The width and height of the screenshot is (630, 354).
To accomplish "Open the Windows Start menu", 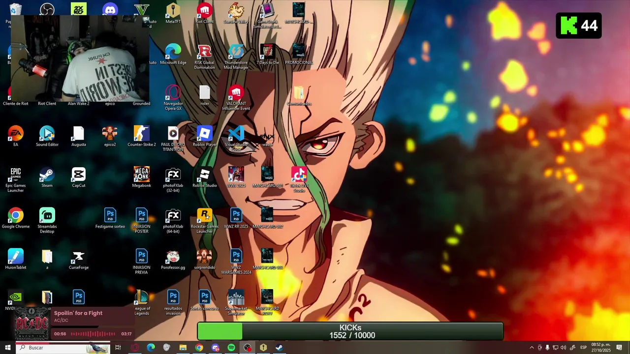I will tap(7, 348).
